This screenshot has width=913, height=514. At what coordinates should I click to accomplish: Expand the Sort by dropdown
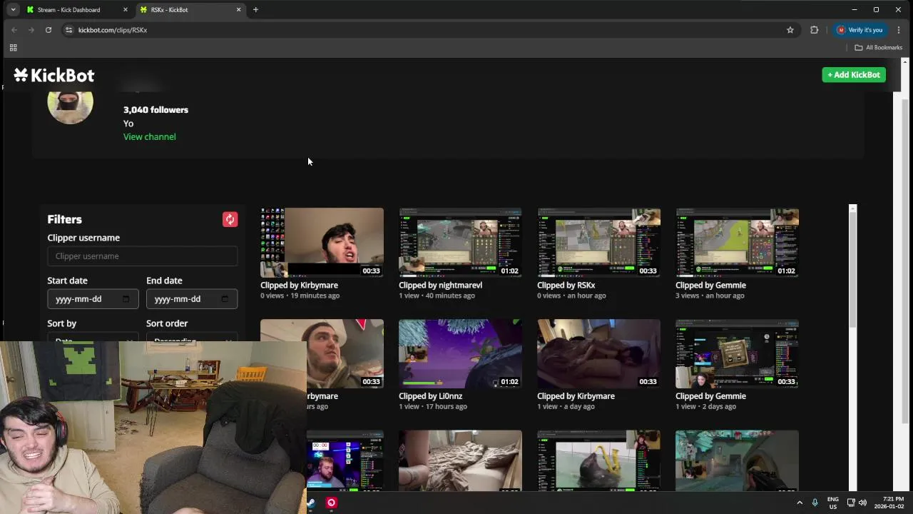[x=93, y=337]
